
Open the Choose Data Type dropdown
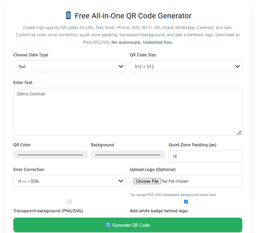pos(69,66)
